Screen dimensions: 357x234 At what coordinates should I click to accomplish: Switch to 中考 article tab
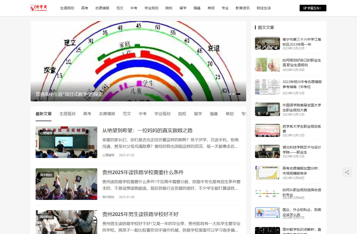pyautogui.click(x=143, y=114)
